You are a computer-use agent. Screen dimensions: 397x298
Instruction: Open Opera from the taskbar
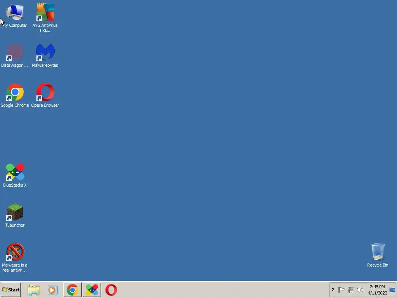pyautogui.click(x=111, y=290)
